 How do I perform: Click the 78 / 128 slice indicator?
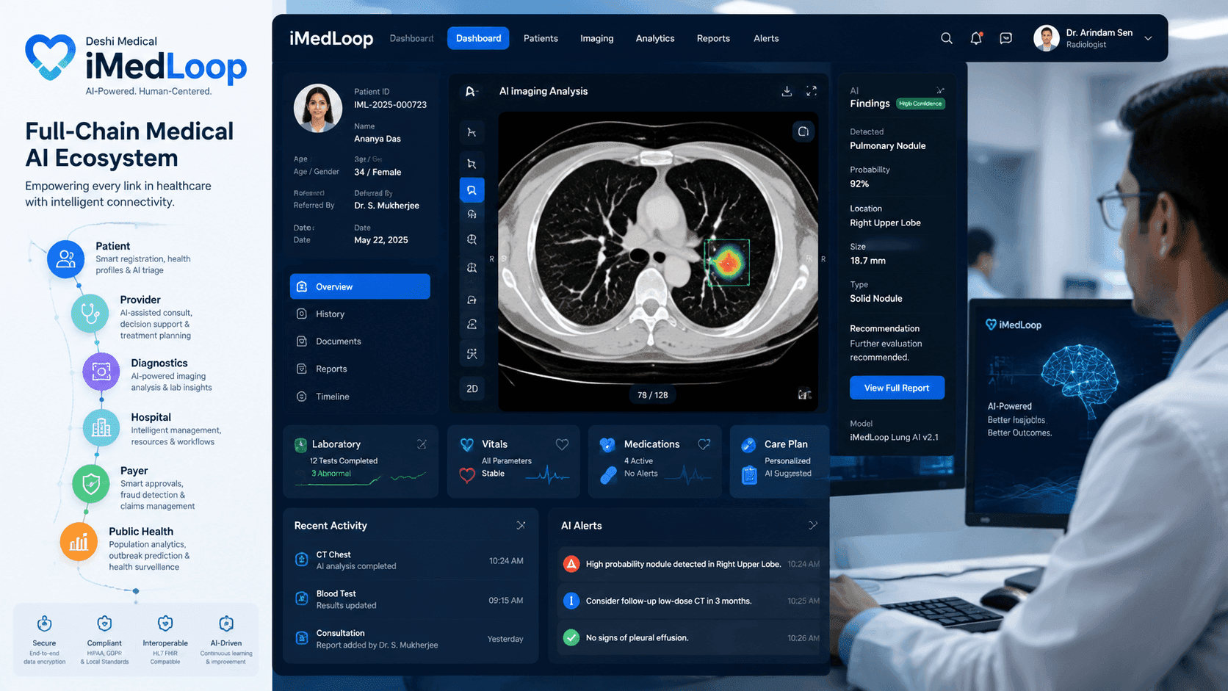tap(652, 395)
